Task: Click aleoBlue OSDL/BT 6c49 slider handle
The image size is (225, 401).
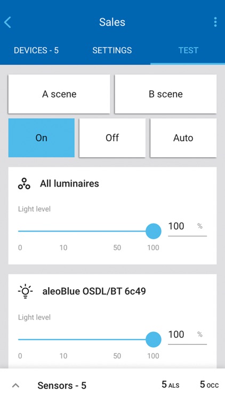Action: point(154,340)
